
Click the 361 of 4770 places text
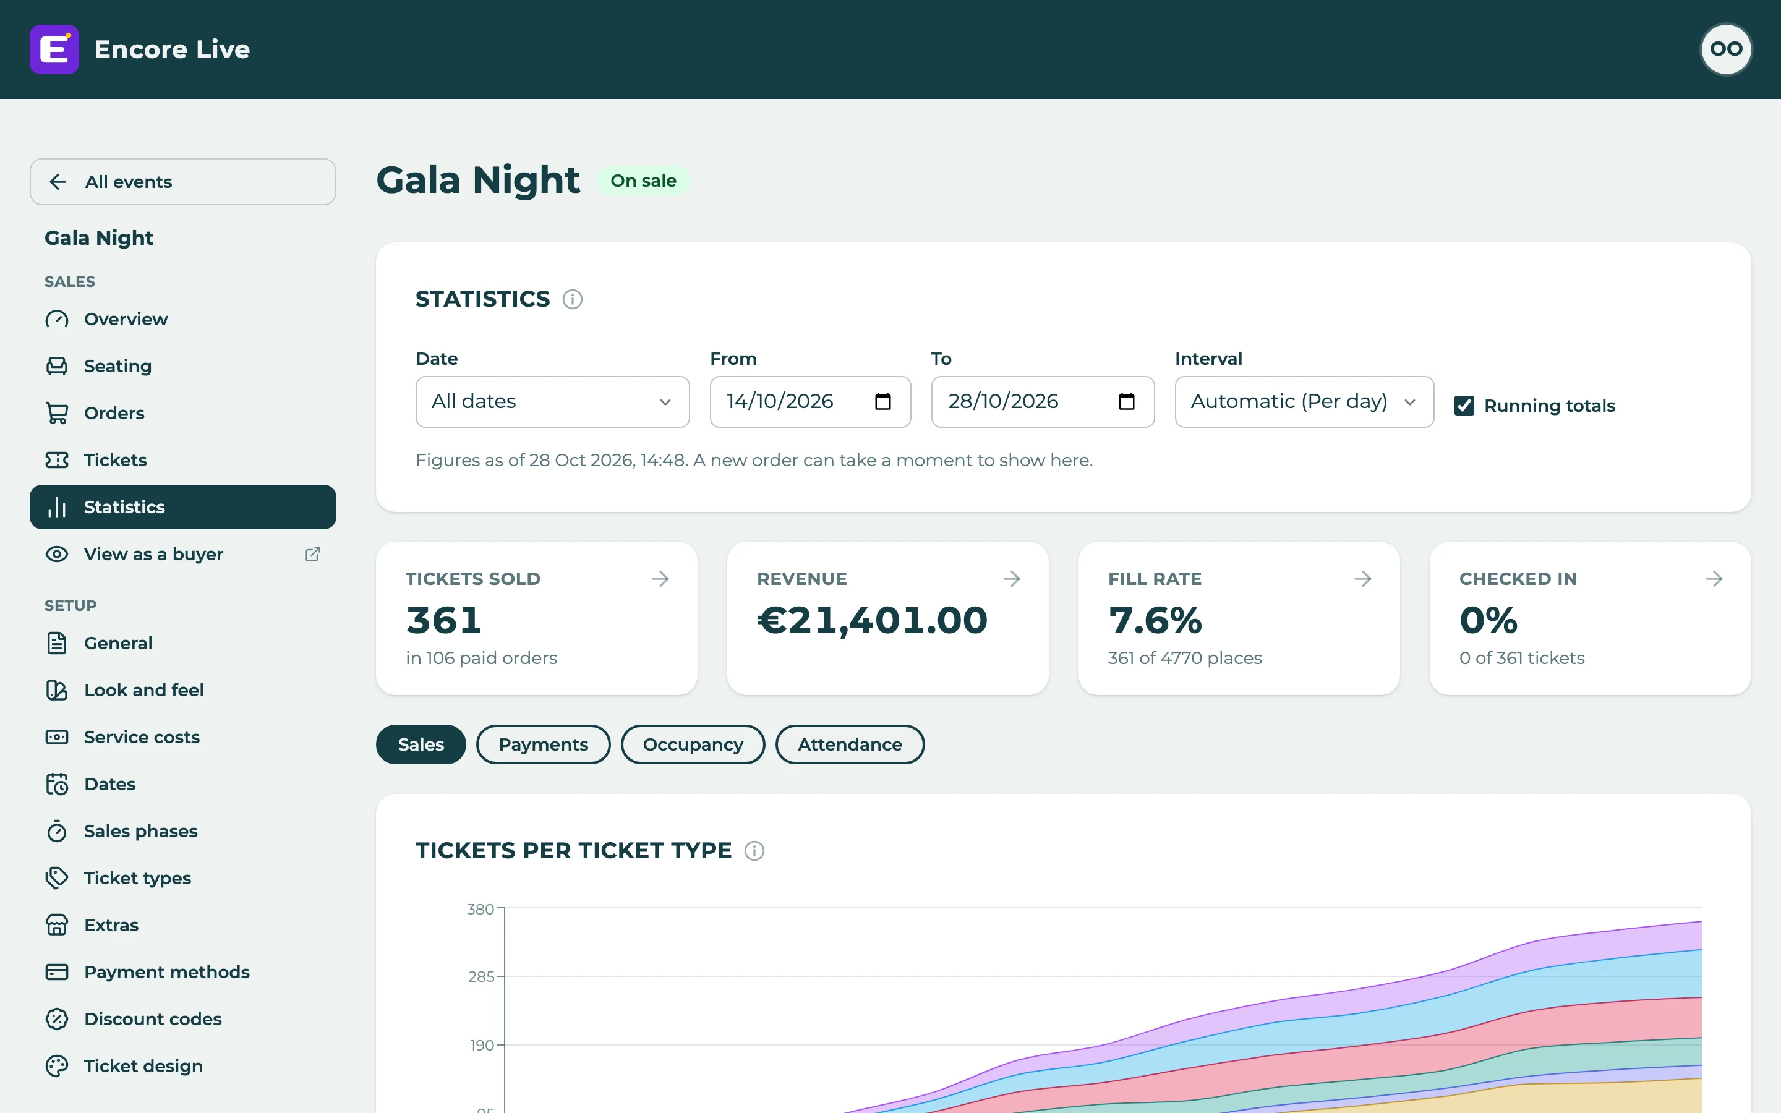(x=1184, y=658)
